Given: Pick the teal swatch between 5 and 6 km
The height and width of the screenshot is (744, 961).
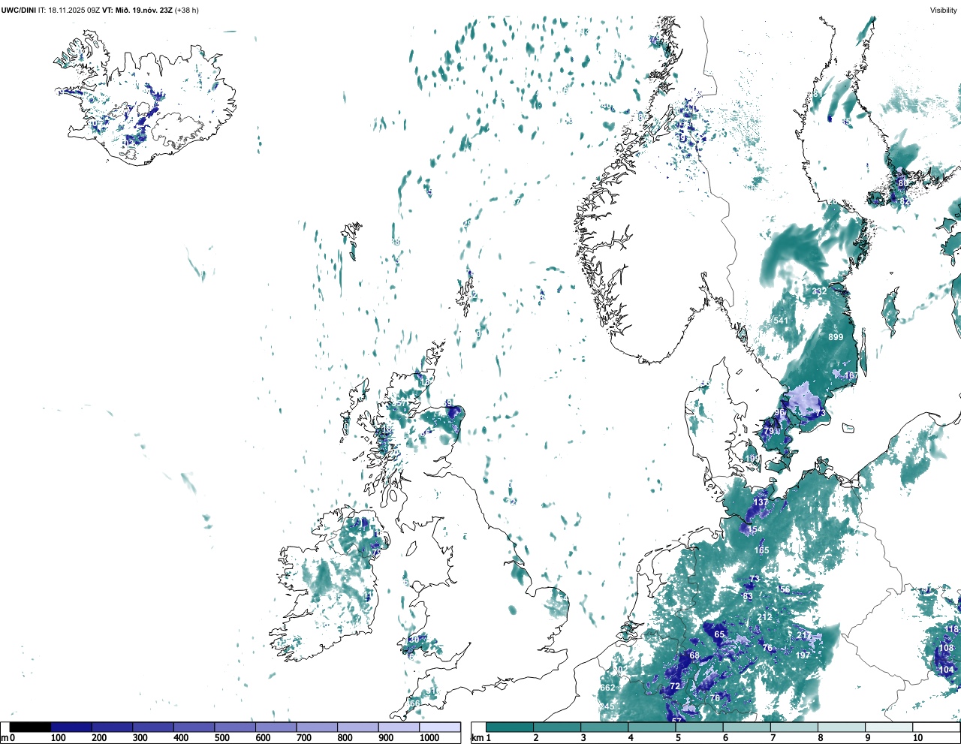Looking at the screenshot, I should [x=700, y=727].
